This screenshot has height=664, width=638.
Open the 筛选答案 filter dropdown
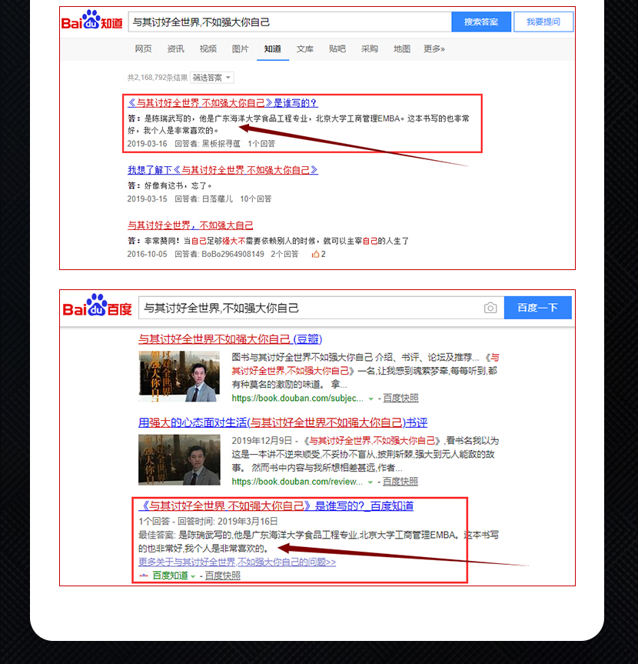coord(211,78)
